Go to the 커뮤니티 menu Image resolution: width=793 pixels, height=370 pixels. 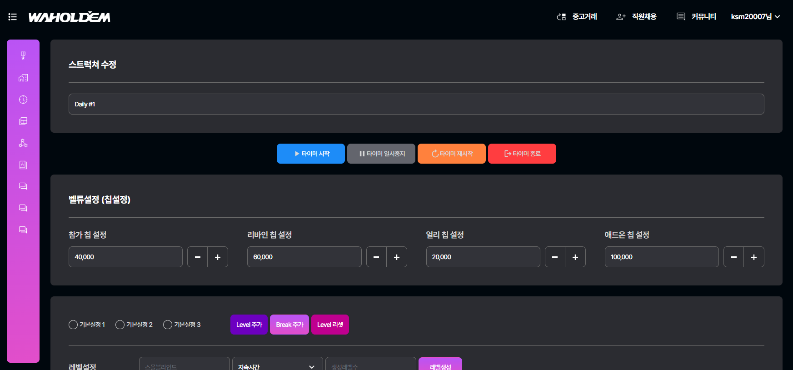(697, 17)
